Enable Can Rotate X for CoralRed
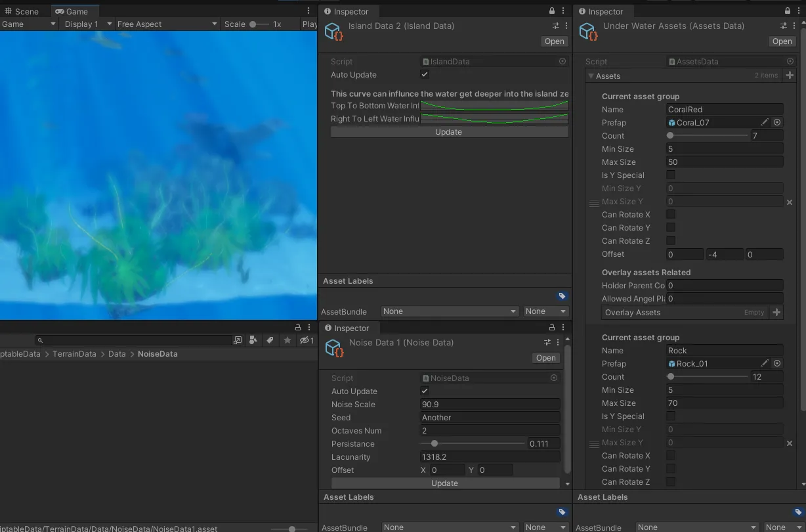Viewport: 806px width, 532px height. pyautogui.click(x=671, y=215)
